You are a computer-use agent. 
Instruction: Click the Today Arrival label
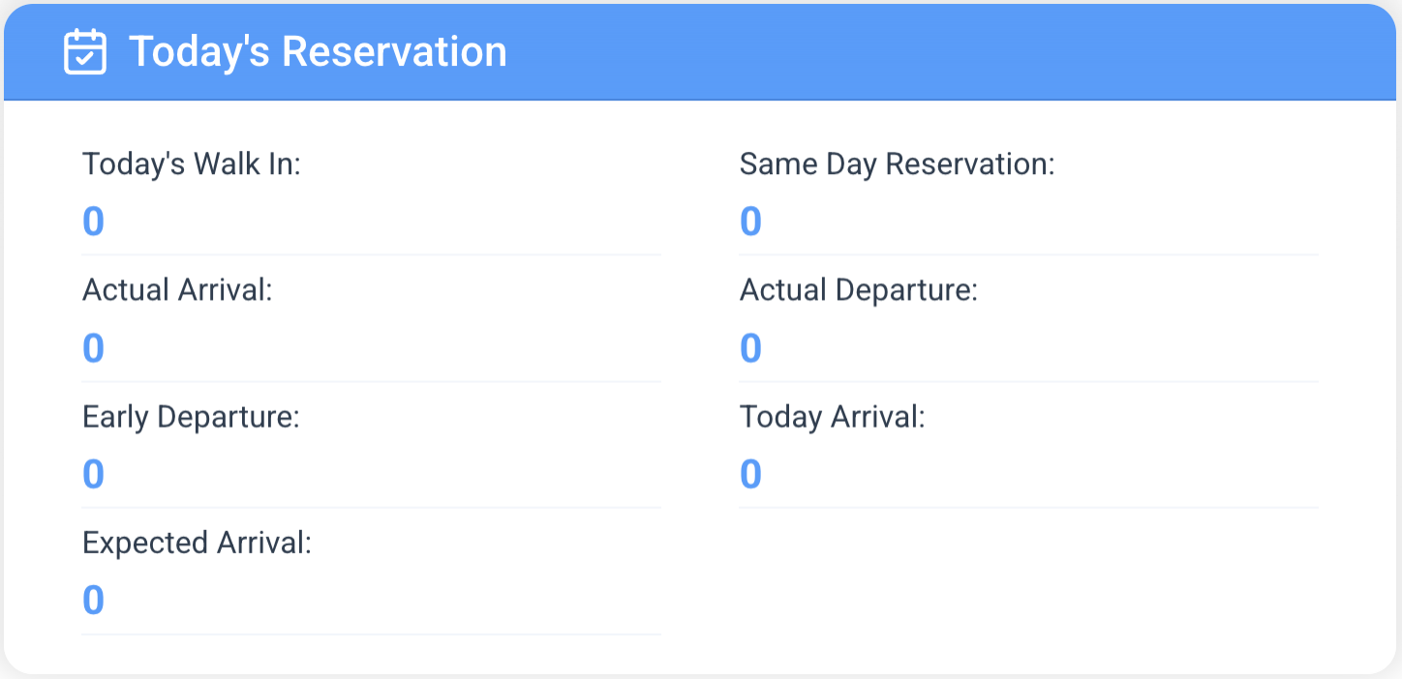pos(833,417)
